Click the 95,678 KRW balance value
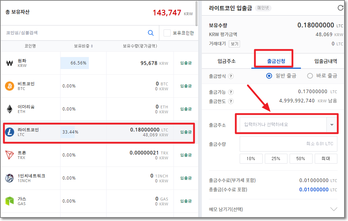Image resolution: width=348 pixels, height=221 pixels. 149,63
